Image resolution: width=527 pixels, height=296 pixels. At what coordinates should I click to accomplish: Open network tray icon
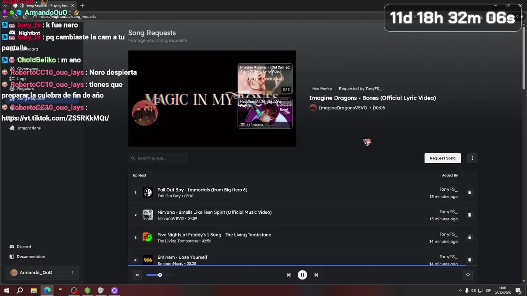pos(480,291)
